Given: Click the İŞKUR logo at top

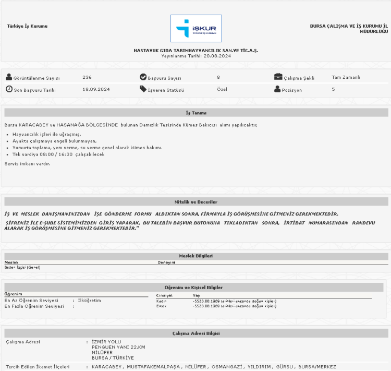Looking at the screenshot, I should pos(195,28).
